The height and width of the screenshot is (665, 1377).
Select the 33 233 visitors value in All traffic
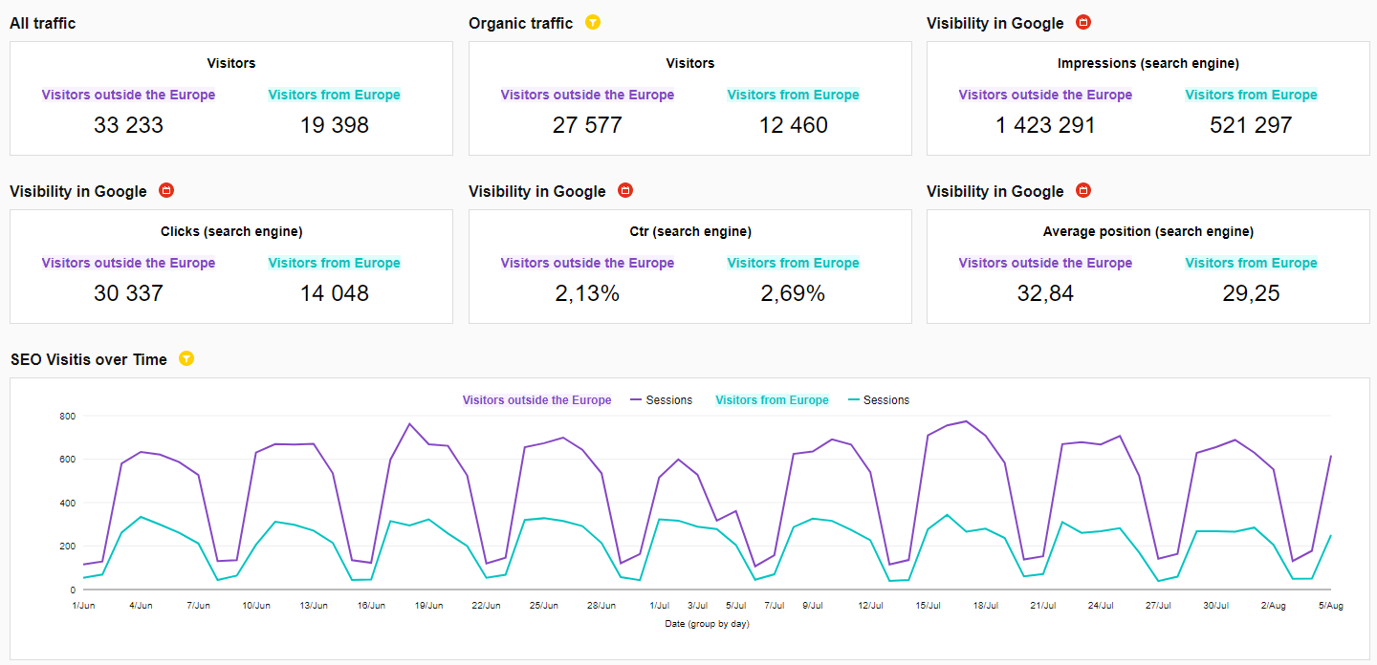128,125
